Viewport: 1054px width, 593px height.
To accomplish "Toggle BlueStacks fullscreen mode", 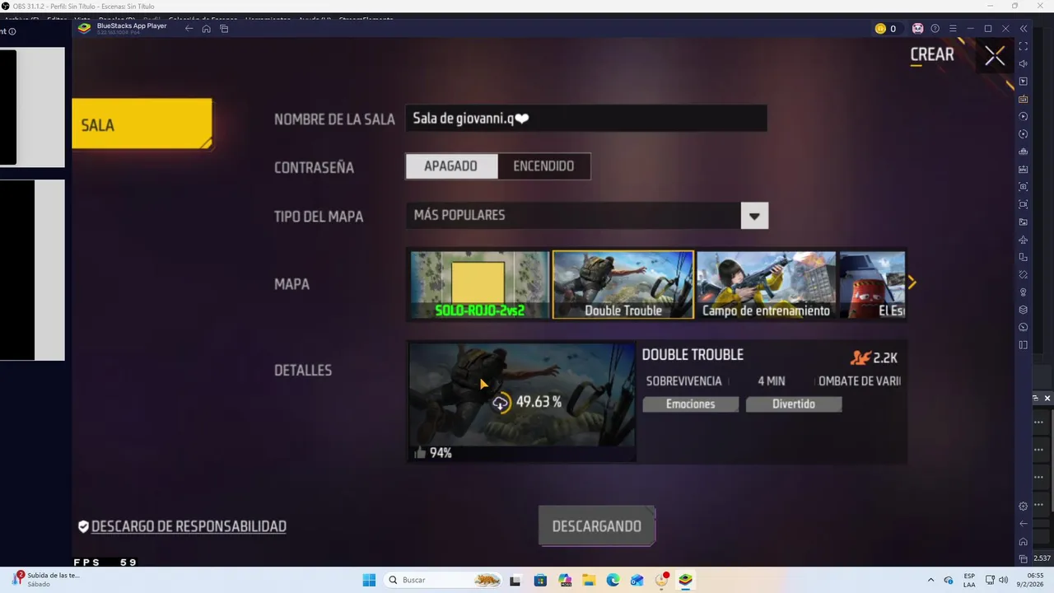I will (1024, 46).
